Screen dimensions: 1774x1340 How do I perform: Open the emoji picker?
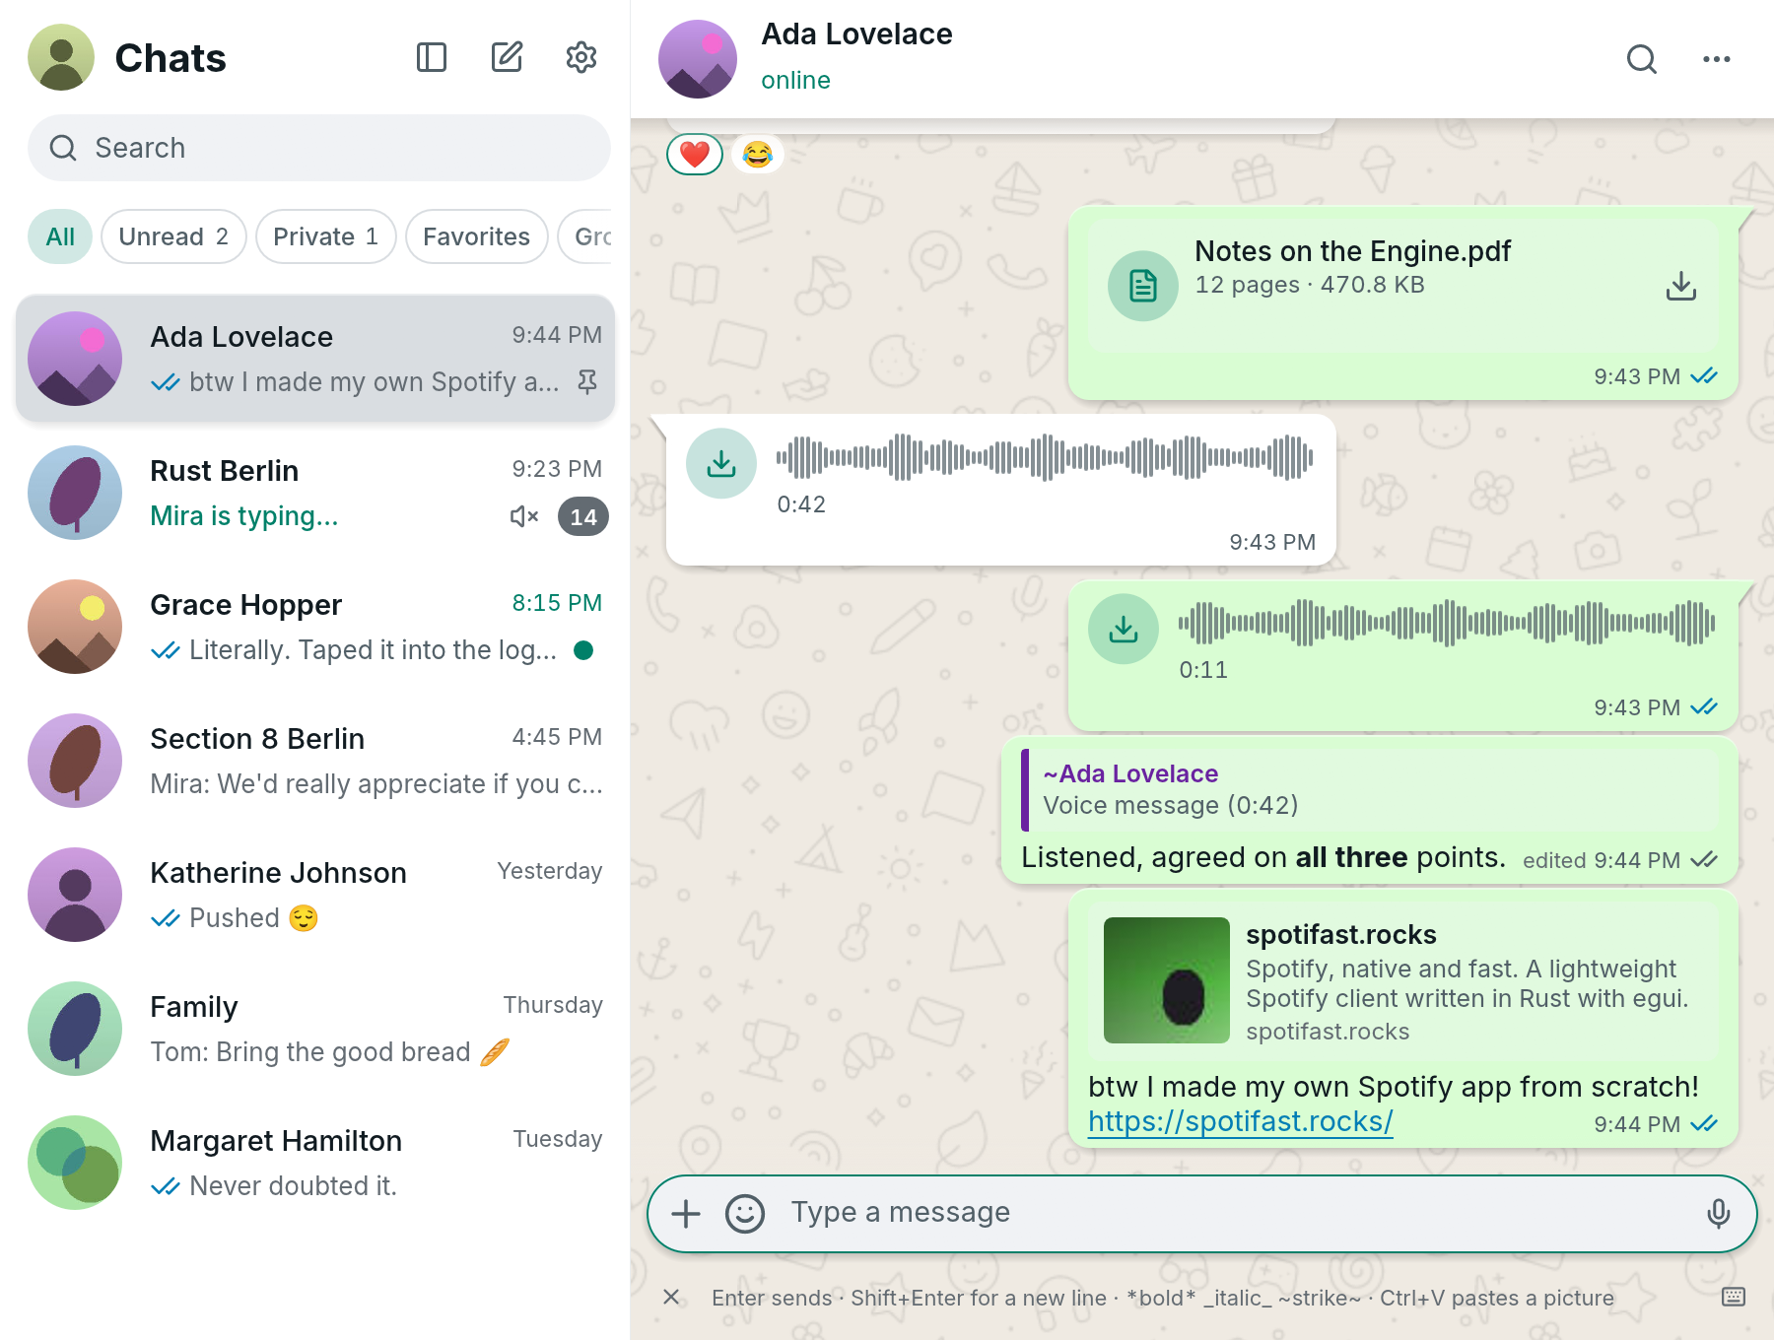[745, 1214]
